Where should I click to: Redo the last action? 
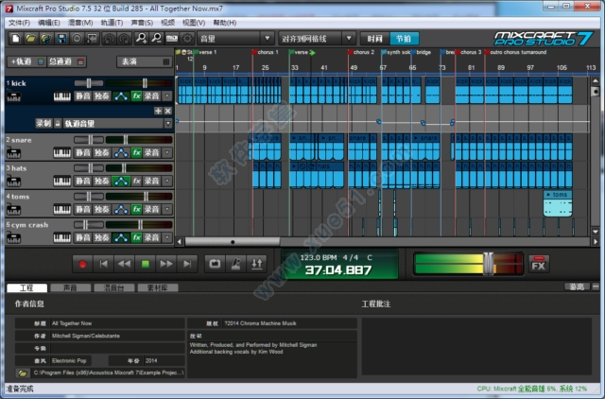click(x=124, y=38)
